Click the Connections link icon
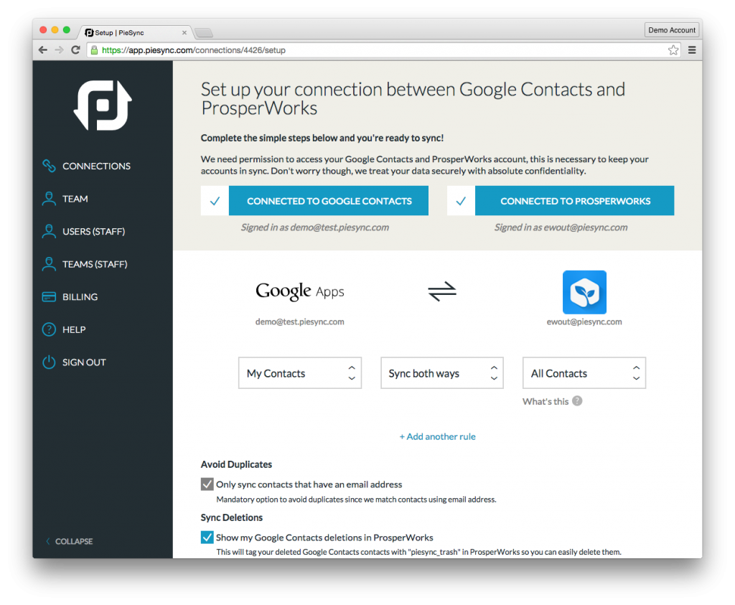This screenshot has height=605, width=735. (49, 166)
